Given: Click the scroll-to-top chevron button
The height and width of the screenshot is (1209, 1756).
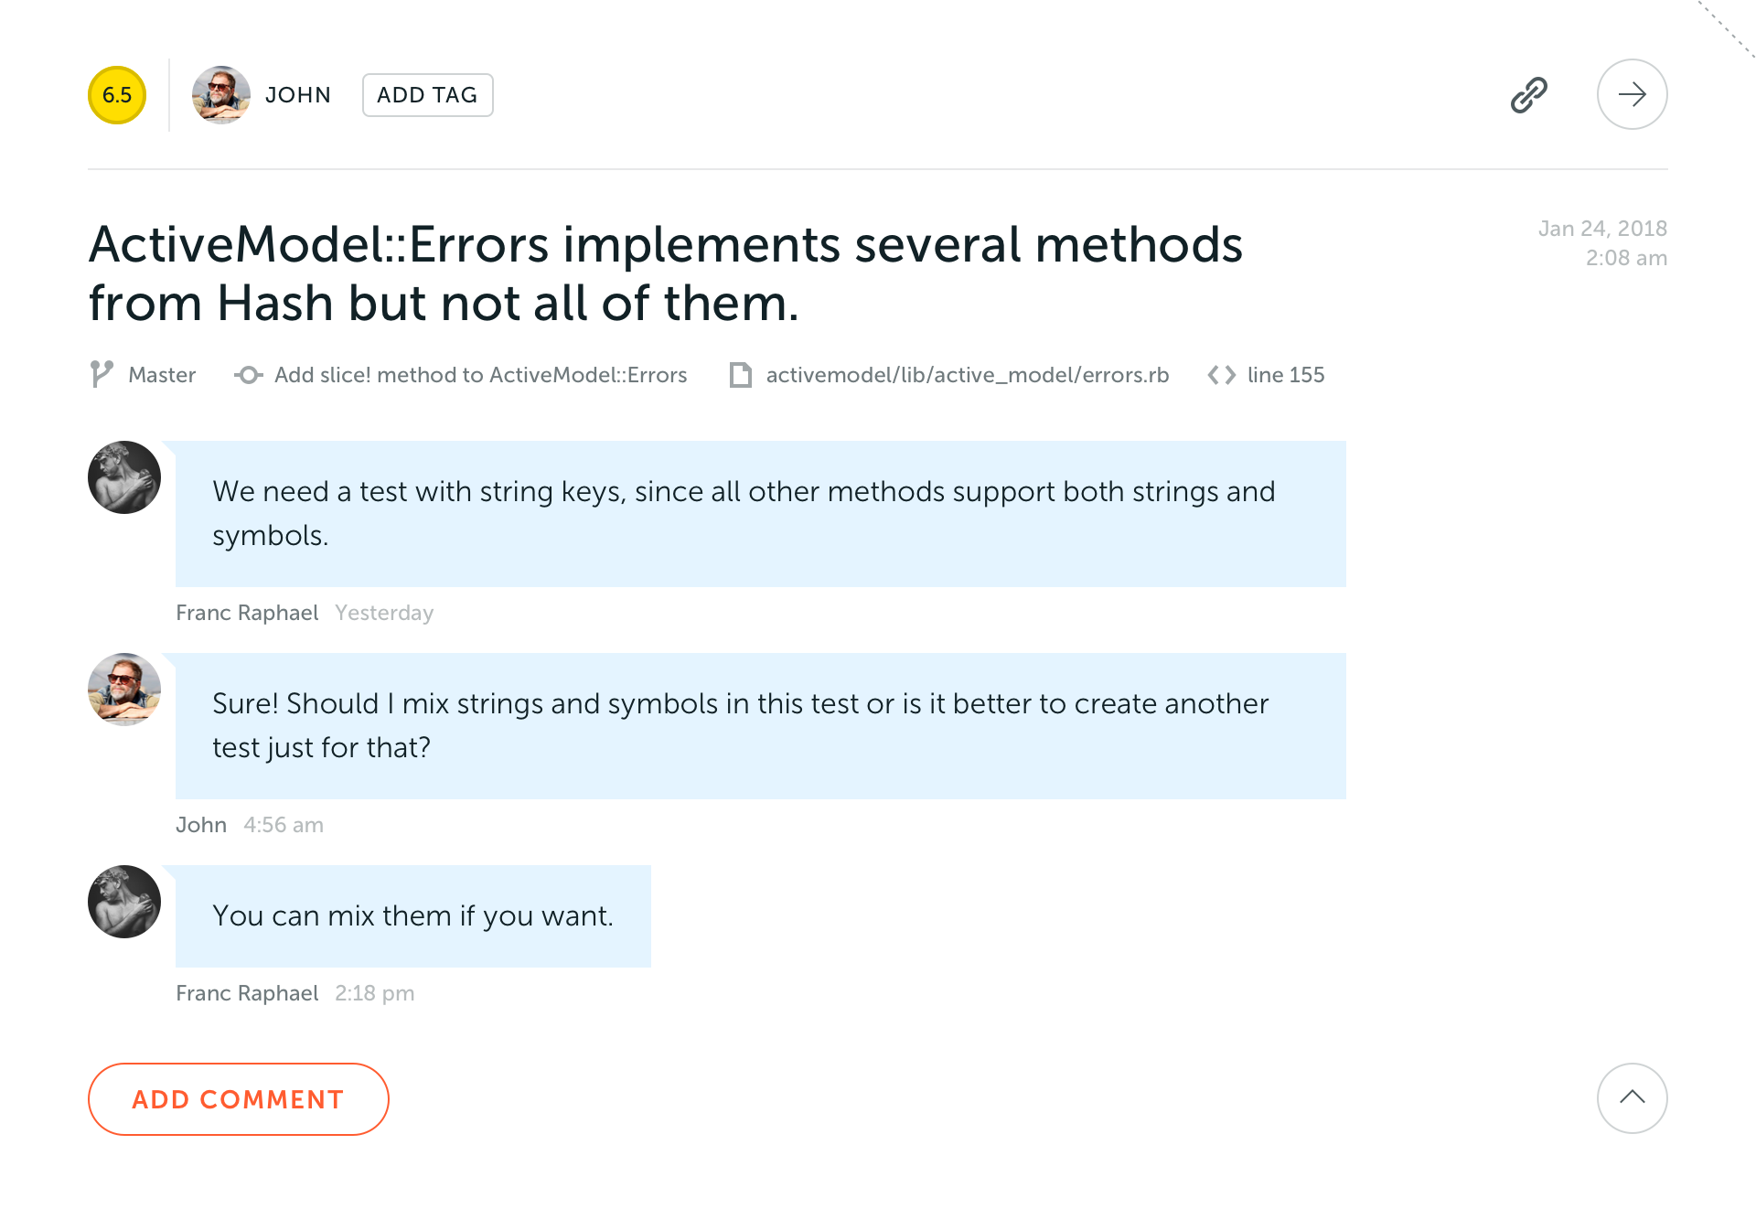Looking at the screenshot, I should click(x=1632, y=1097).
